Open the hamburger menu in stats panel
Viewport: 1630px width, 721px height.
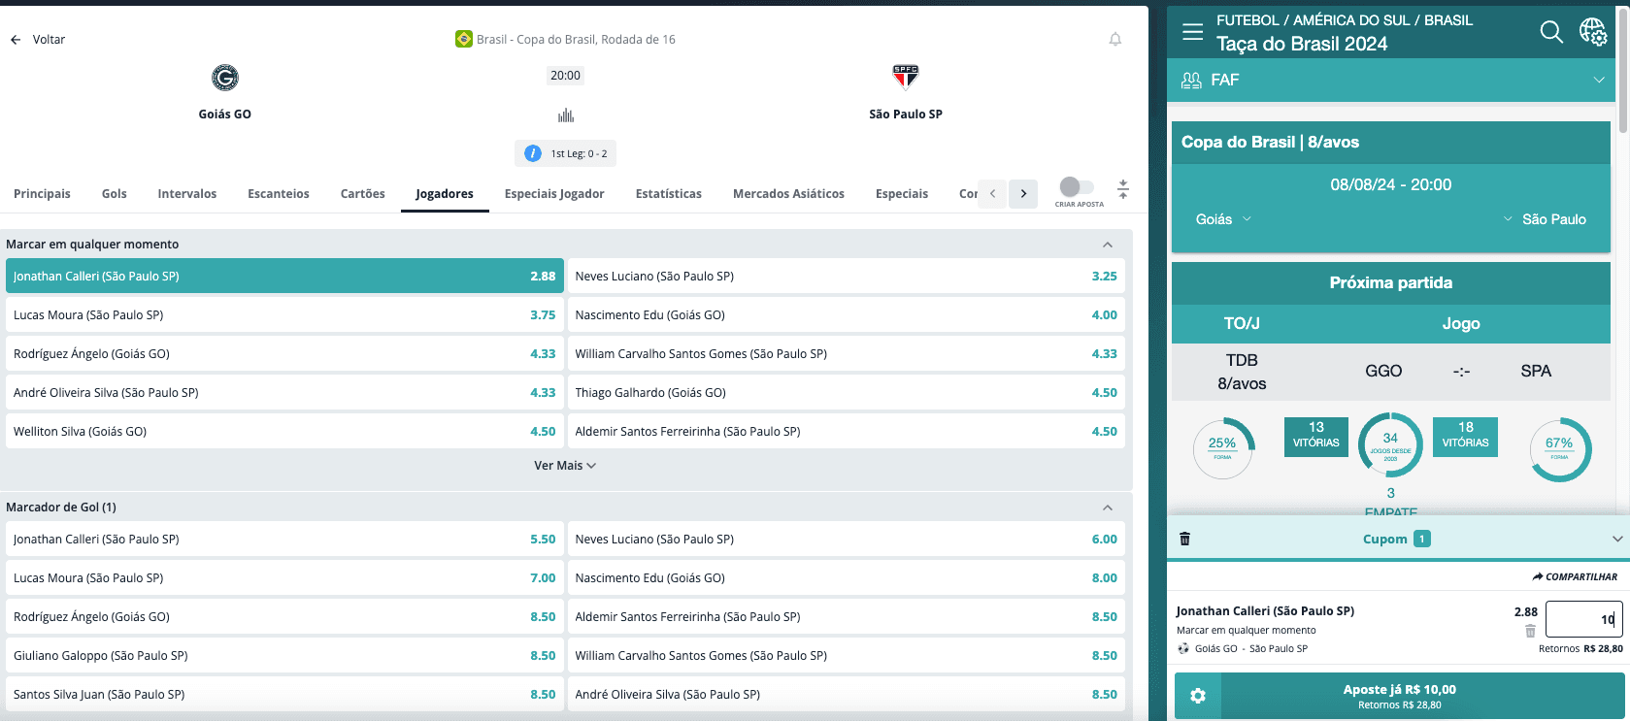click(1193, 32)
